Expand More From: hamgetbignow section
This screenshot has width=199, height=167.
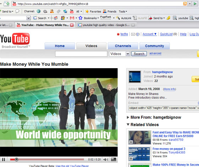[x=154, y=117]
